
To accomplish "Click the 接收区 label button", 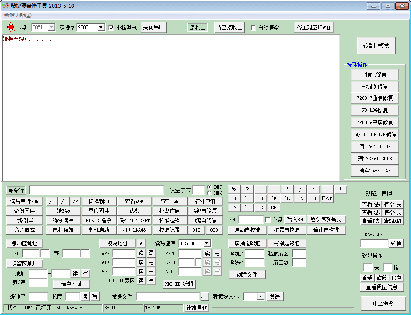I will click(x=198, y=27).
